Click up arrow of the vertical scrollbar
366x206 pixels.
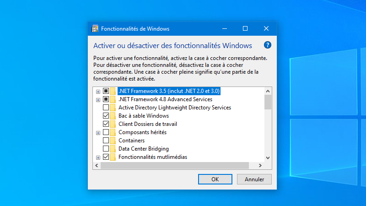point(268,91)
